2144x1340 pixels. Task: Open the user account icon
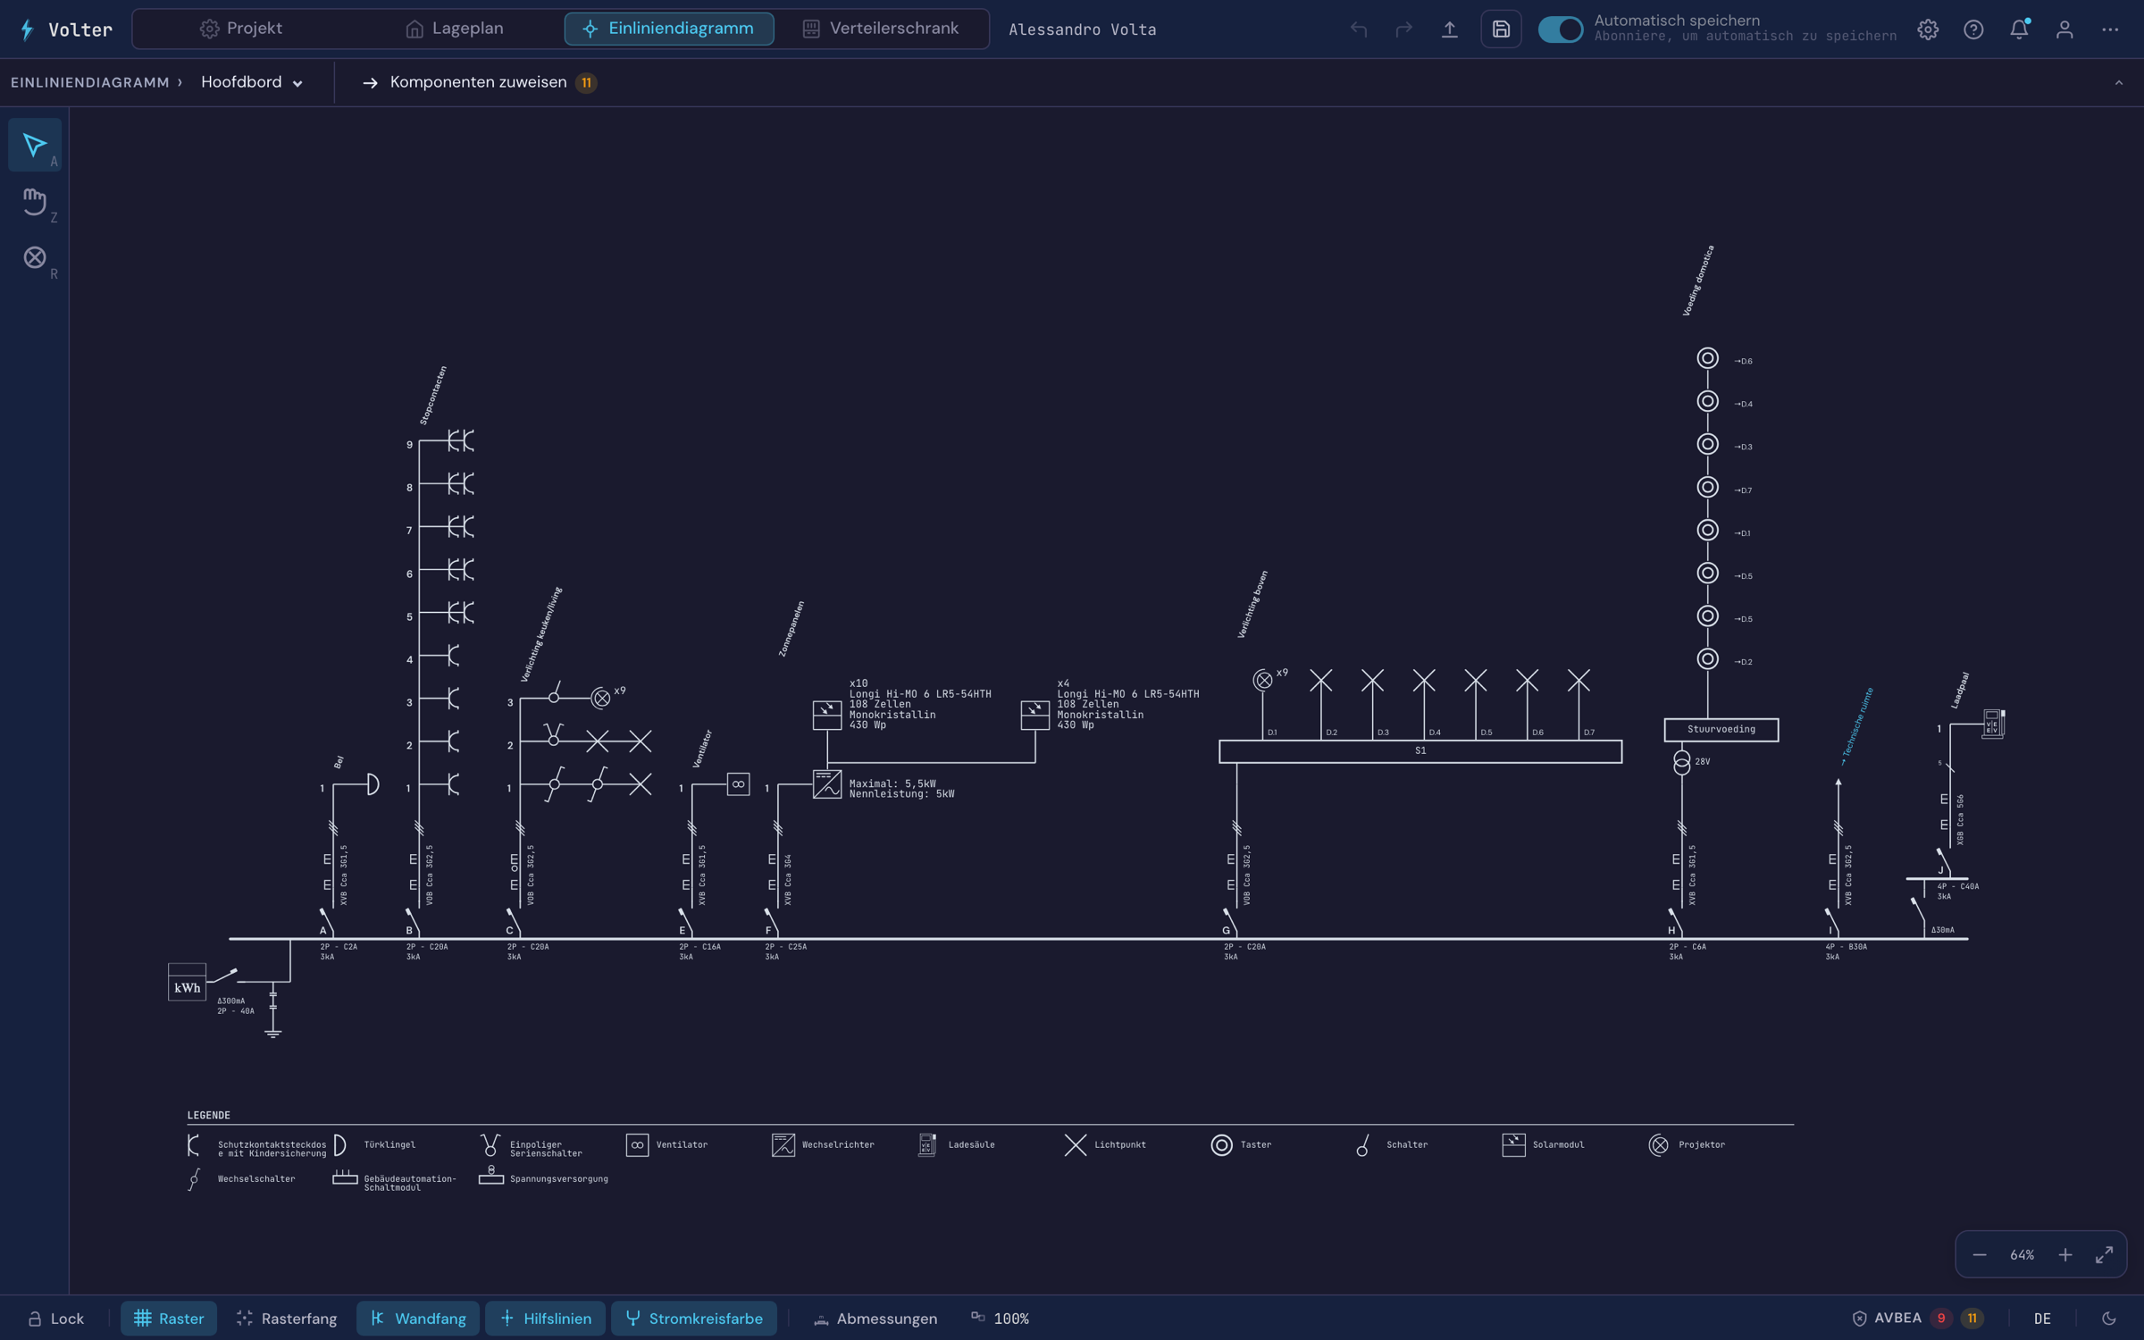pyautogui.click(x=2064, y=29)
